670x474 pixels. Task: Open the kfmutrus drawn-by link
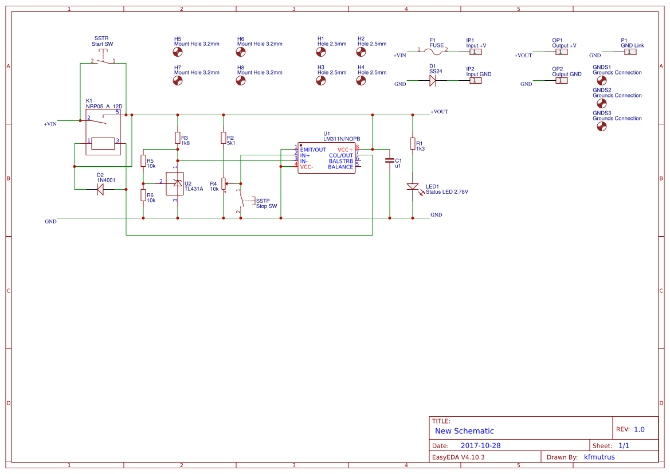600,457
